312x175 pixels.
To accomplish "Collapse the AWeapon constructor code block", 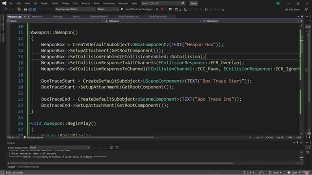I will pos(29,33).
